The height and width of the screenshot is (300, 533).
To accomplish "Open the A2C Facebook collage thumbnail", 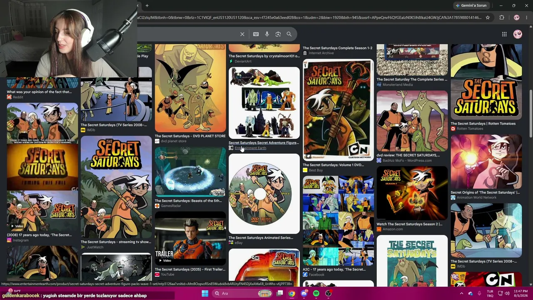I will pyautogui.click(x=338, y=221).
